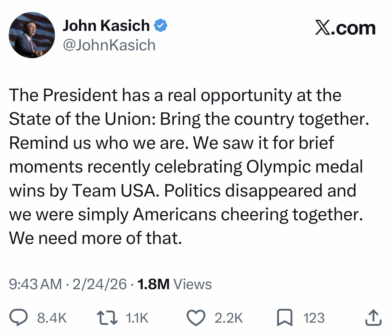Click the 2.2K likes count
This screenshot has width=392, height=334.
pyautogui.click(x=229, y=318)
